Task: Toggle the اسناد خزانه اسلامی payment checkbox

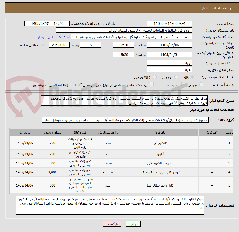Action: coord(152,84)
